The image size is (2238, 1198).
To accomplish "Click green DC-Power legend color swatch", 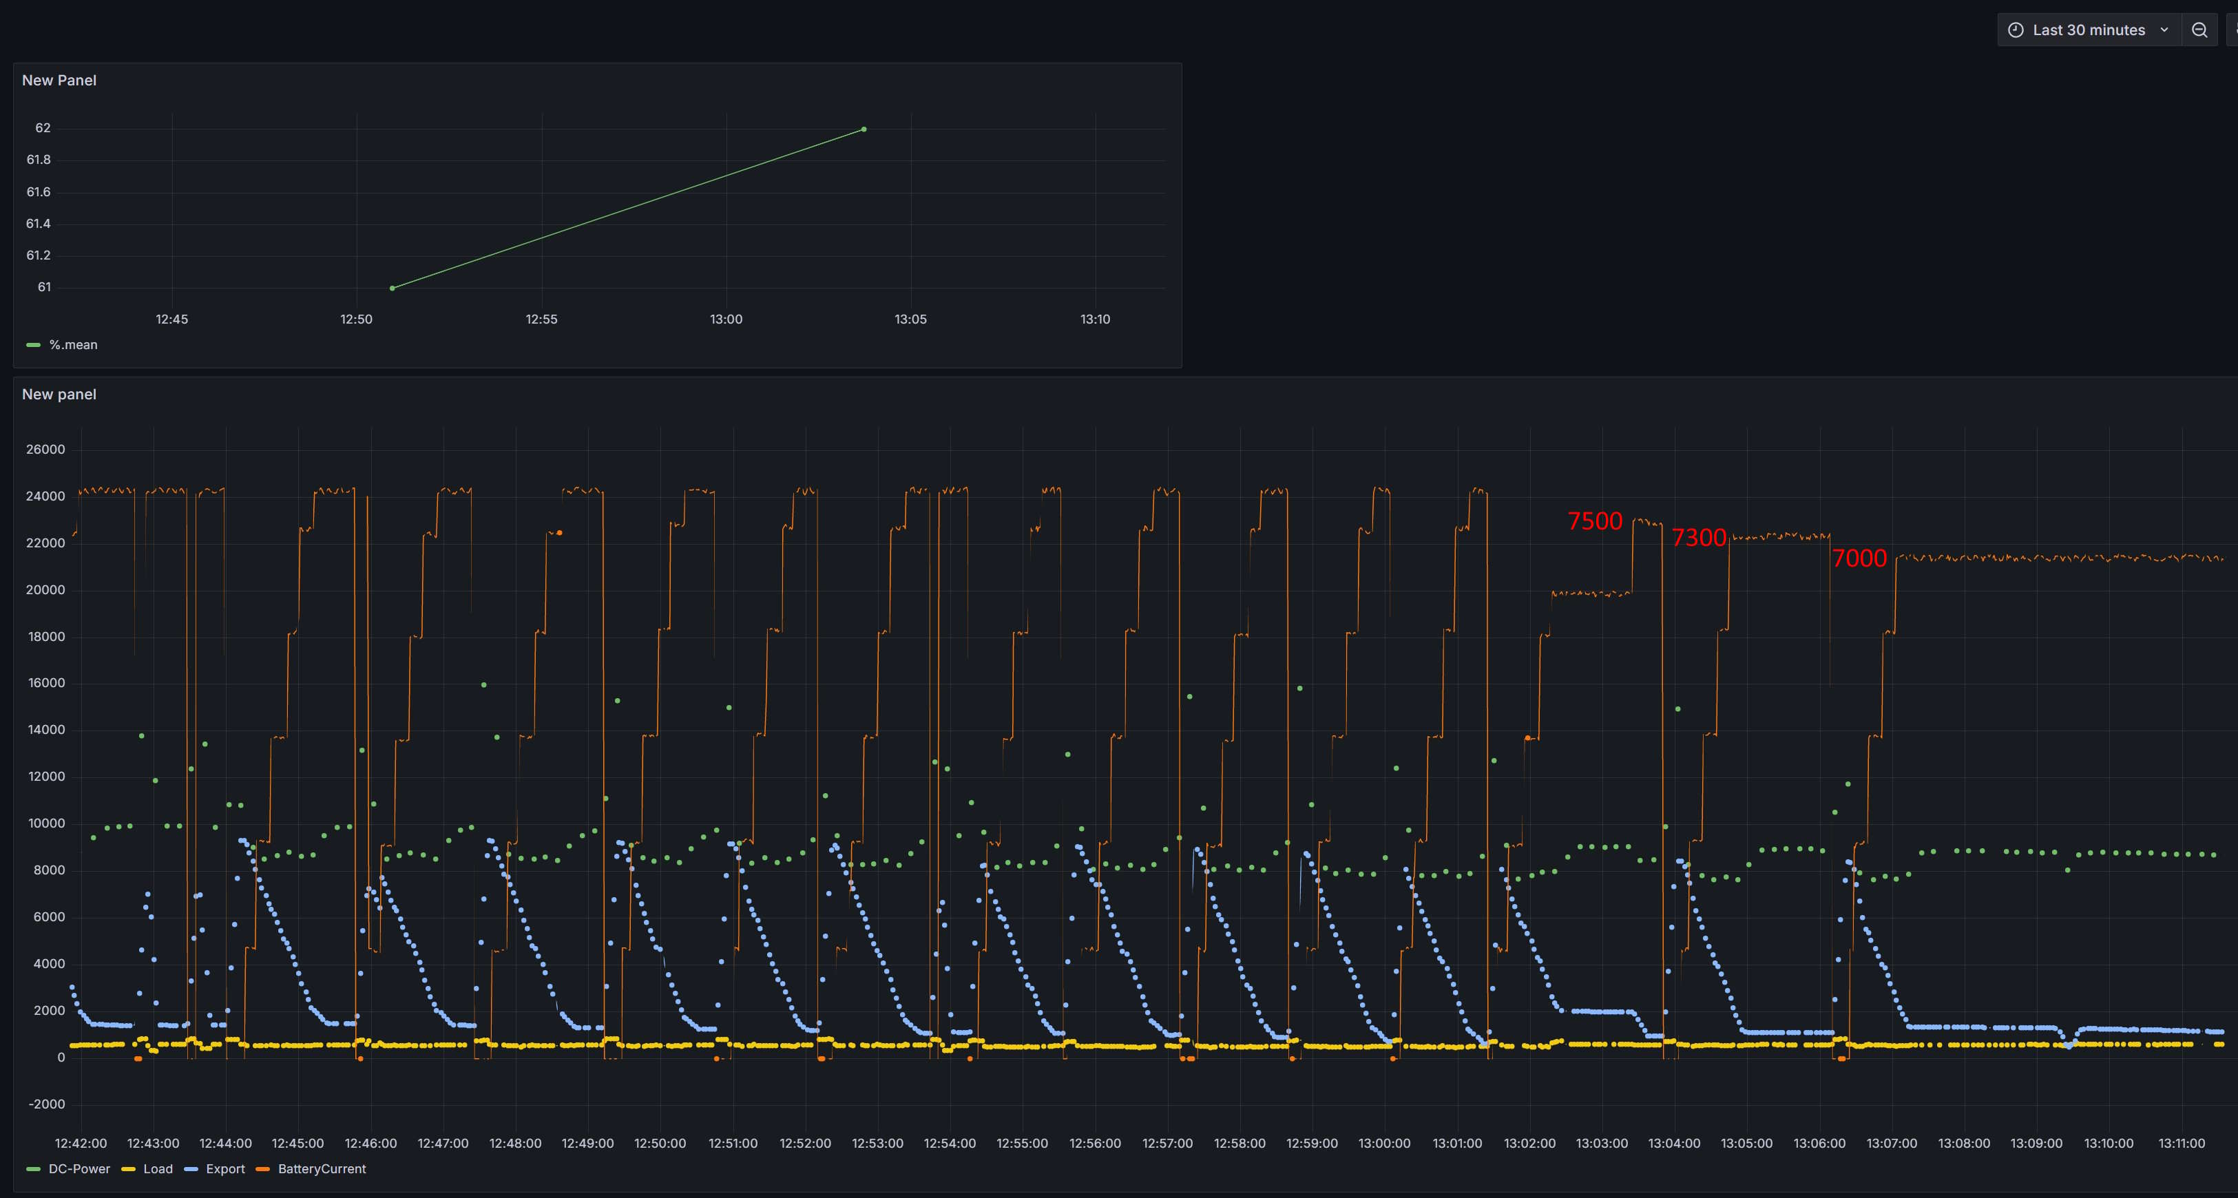I will (34, 1169).
